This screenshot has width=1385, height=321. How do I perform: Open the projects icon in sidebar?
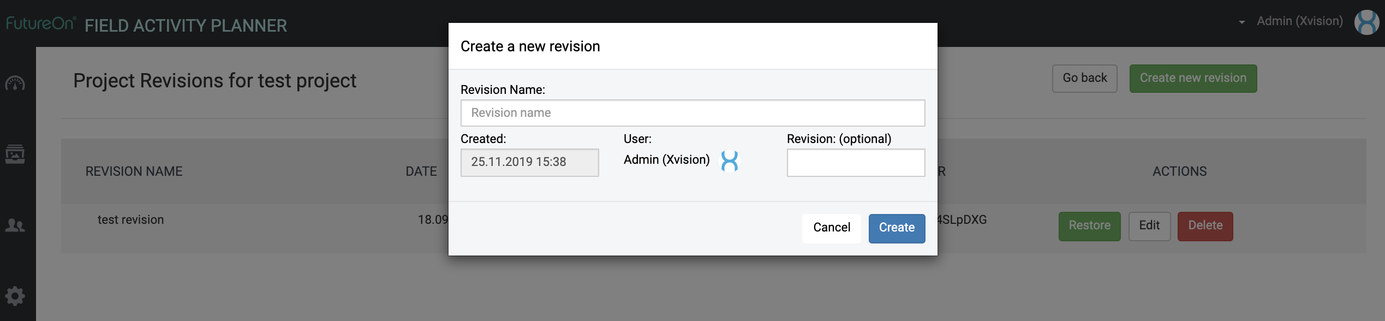15,154
